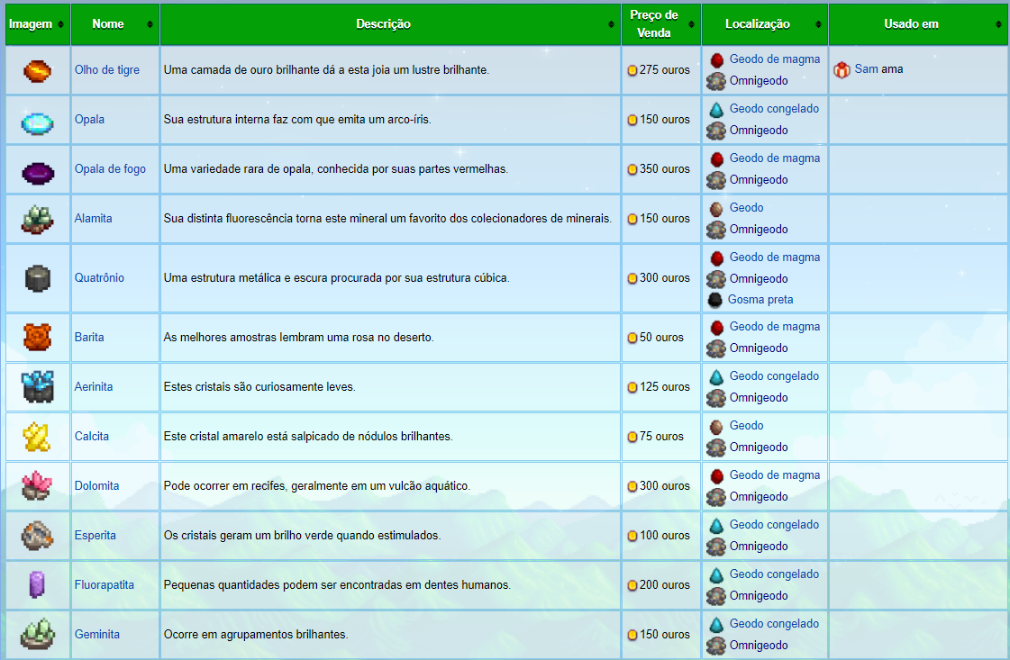This screenshot has width=1010, height=660.
Task: Open Geodo congelado link in Fluorapatita row
Action: [x=774, y=574]
